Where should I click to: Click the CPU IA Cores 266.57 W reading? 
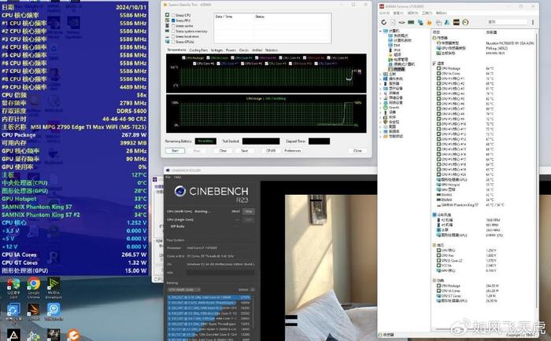pos(134,255)
